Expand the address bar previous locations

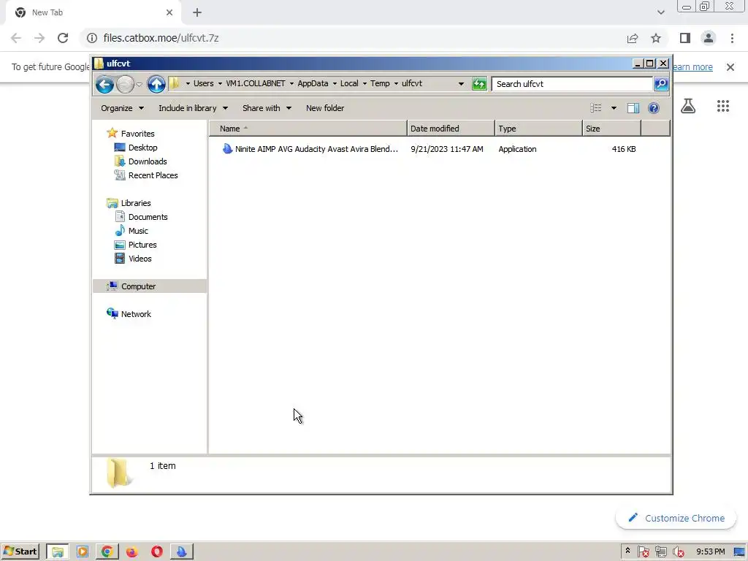point(461,84)
